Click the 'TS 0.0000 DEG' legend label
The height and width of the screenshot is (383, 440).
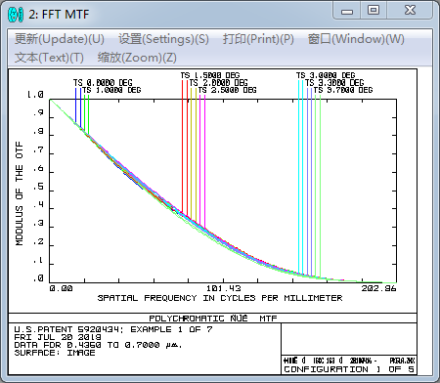tap(103, 83)
